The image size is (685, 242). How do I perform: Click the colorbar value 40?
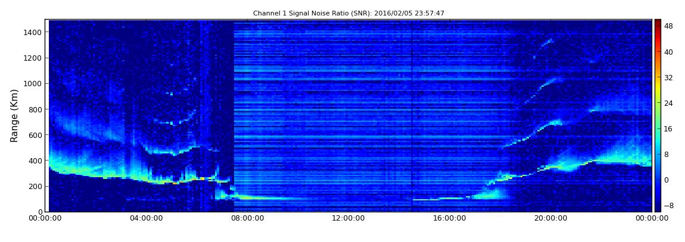[668, 52]
